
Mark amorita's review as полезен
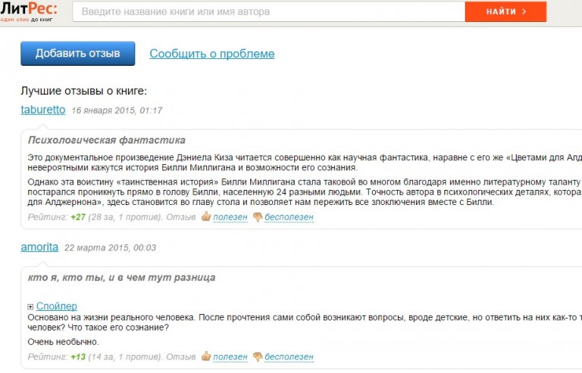230,356
